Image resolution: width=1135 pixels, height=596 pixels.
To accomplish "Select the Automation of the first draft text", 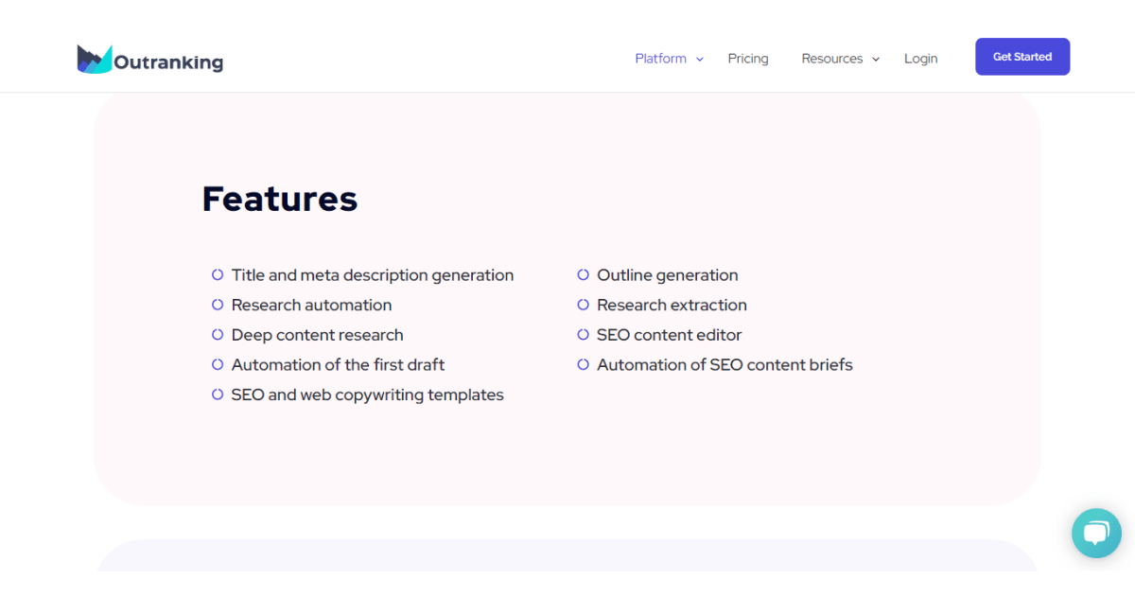I will coord(338,365).
